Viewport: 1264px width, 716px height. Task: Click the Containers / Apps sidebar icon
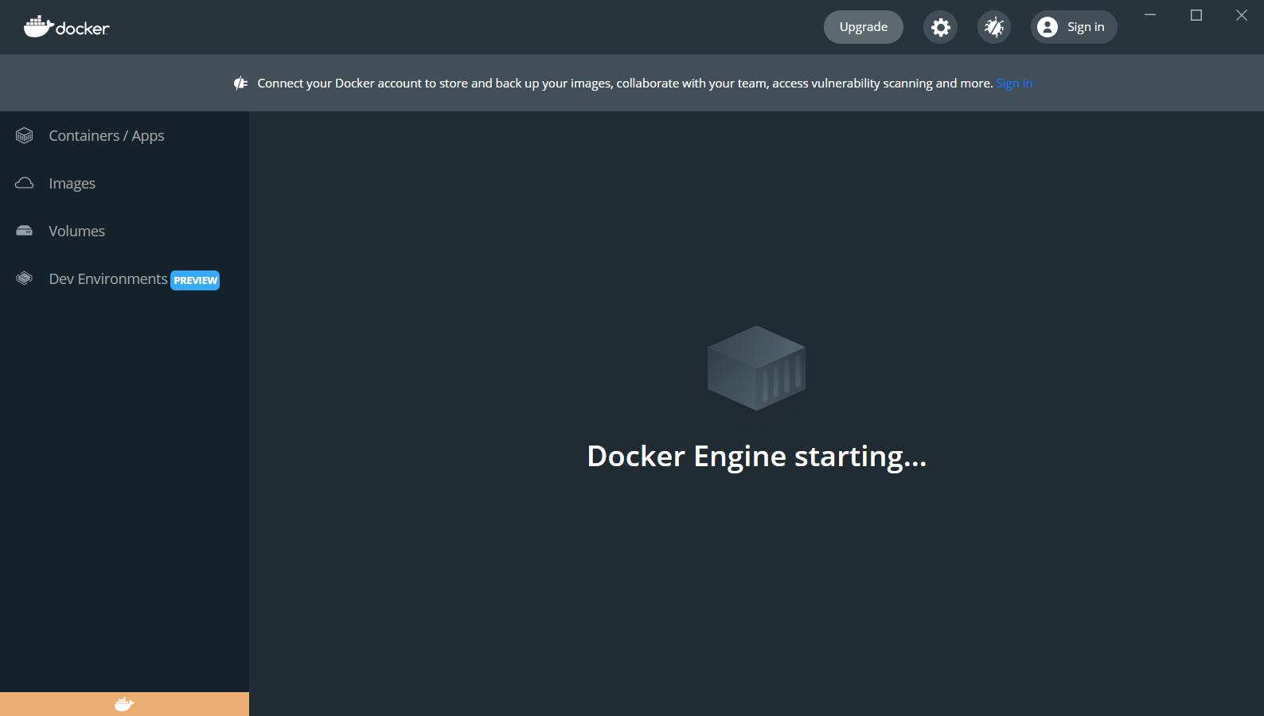(x=25, y=136)
